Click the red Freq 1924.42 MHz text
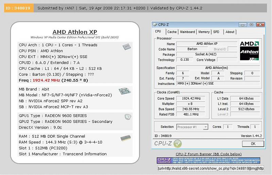The image size is (272, 175). (x=46, y=80)
